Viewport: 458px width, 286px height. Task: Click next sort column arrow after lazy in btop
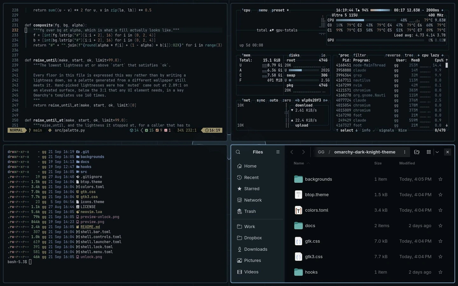click(442, 55)
